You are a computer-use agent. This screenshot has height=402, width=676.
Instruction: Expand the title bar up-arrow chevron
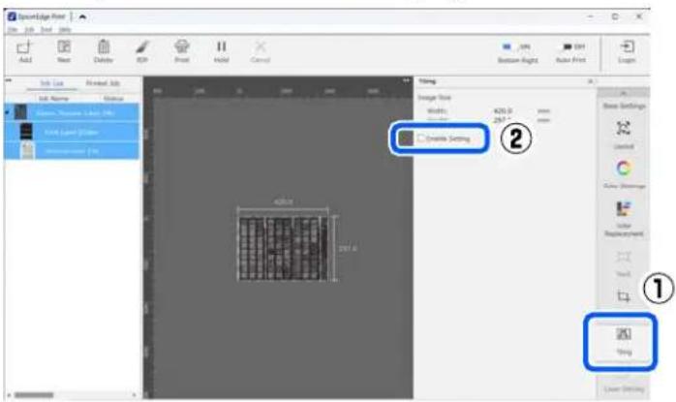82,16
